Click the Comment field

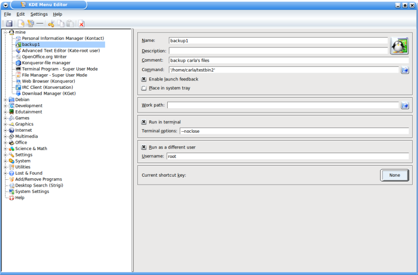[x=289, y=60]
